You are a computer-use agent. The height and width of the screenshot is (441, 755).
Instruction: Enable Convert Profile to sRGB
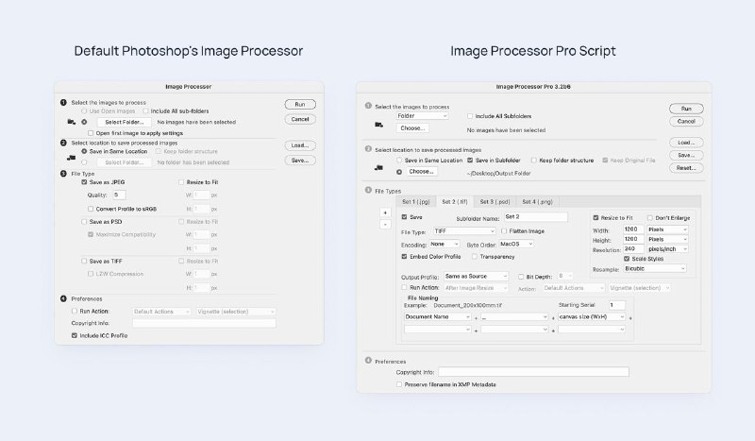coord(91,209)
